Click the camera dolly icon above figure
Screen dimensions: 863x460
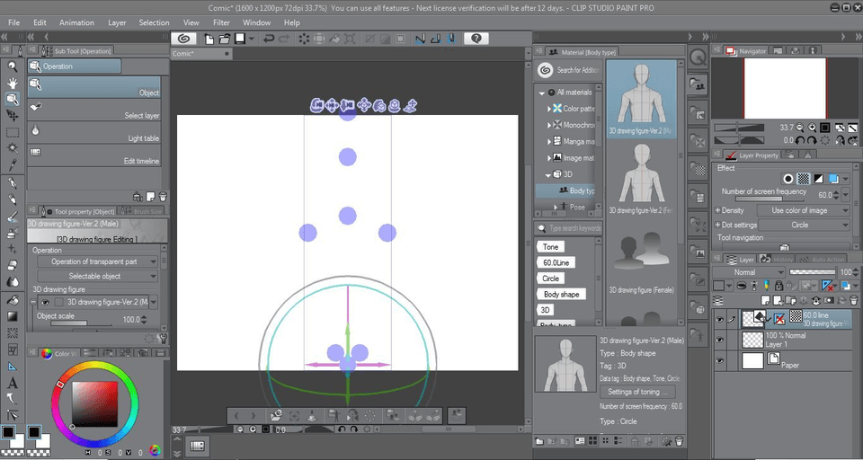pyautogui.click(x=347, y=105)
